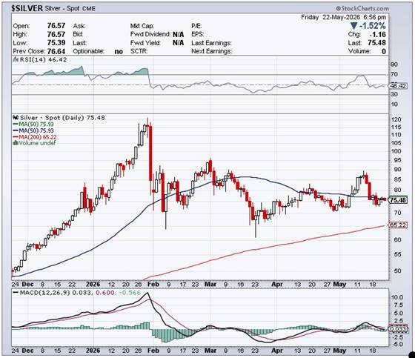
Task: Click the 'Volume undef' legend entry
Action: pyautogui.click(x=37, y=143)
